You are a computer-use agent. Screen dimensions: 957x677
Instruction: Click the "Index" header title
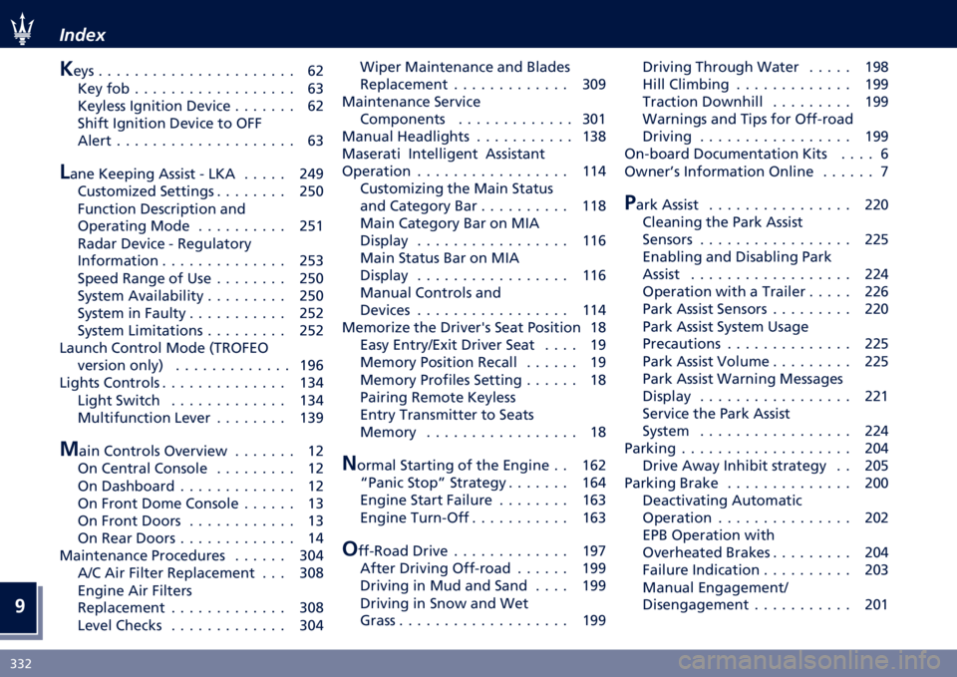[83, 35]
